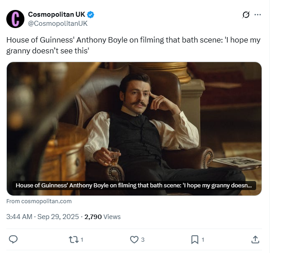Screen dimensions: 281x253
Task: Open the three-dot More options menu
Action: coord(258,14)
